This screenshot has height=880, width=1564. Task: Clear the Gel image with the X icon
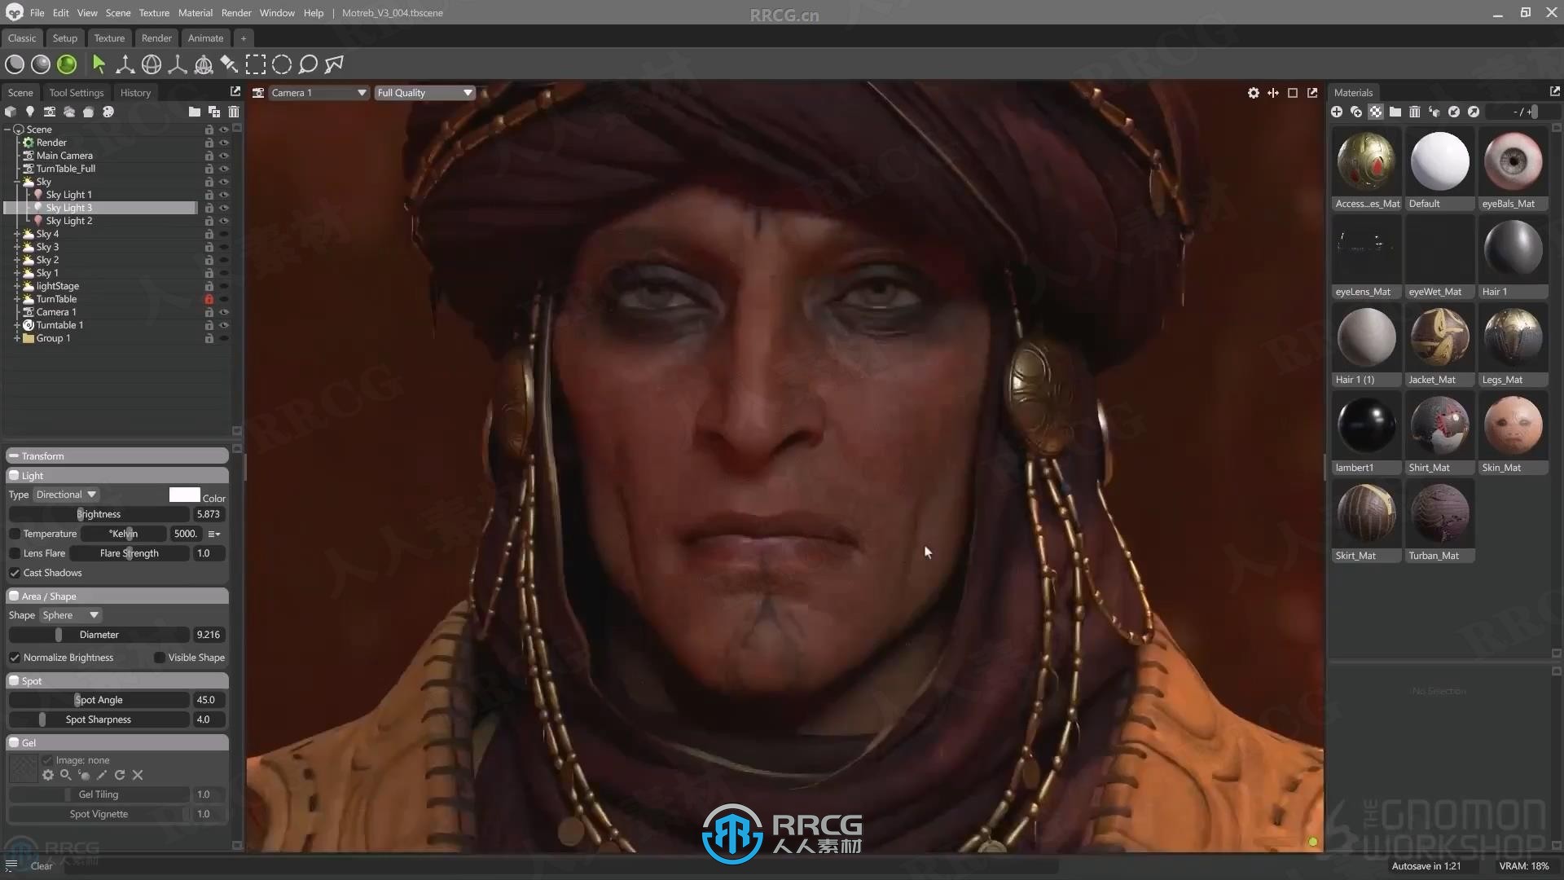point(138,775)
